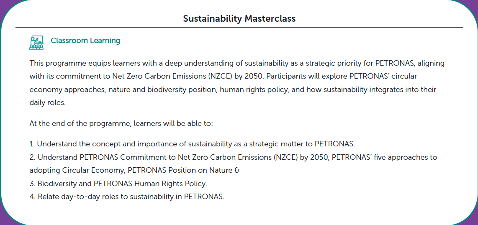Select objective 3 Biodiversity and Human Rights
This screenshot has height=225, width=478.
[x=118, y=184]
